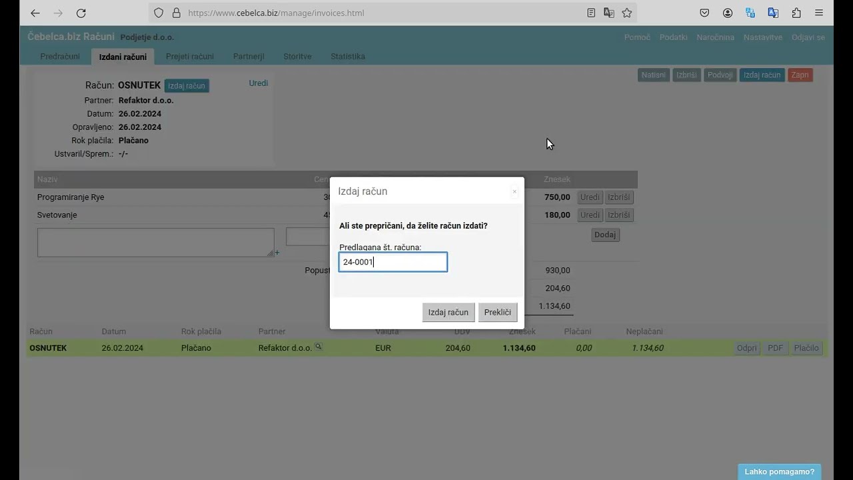The height and width of the screenshot is (480, 853).
Task: Go back with the browser back arrow
Action: (x=35, y=13)
